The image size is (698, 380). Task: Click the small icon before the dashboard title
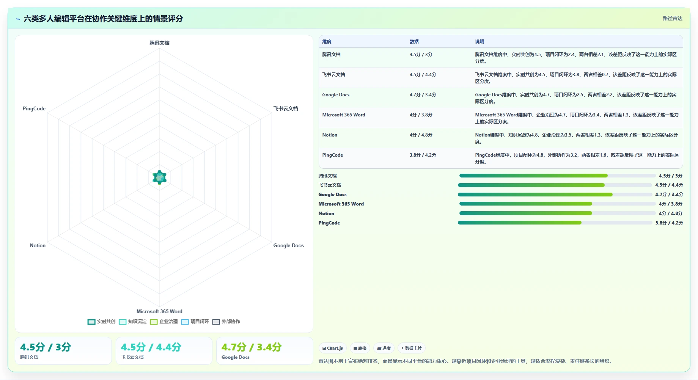(x=18, y=19)
